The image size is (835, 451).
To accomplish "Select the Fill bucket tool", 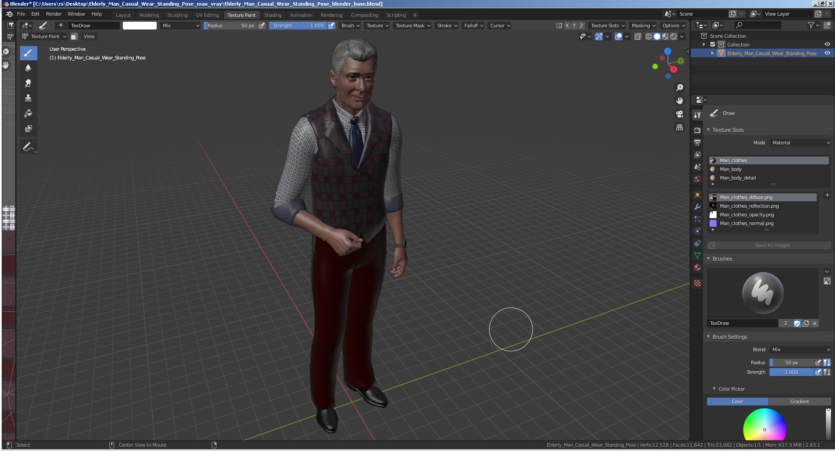I will tap(28, 113).
